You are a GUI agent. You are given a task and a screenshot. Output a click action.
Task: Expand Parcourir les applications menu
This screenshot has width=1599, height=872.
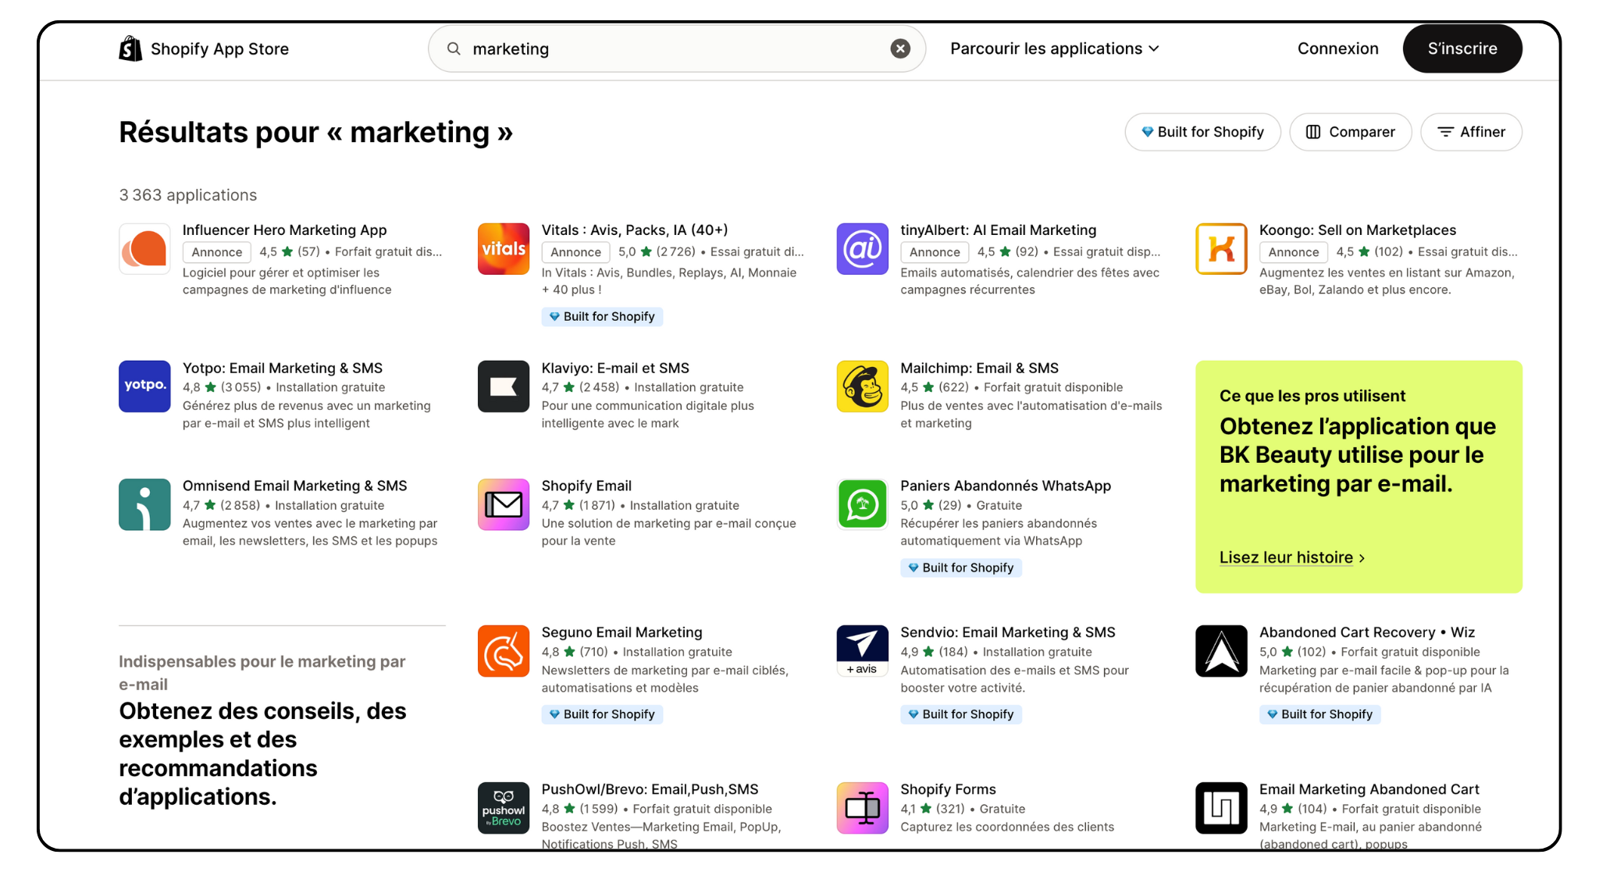pos(1054,48)
